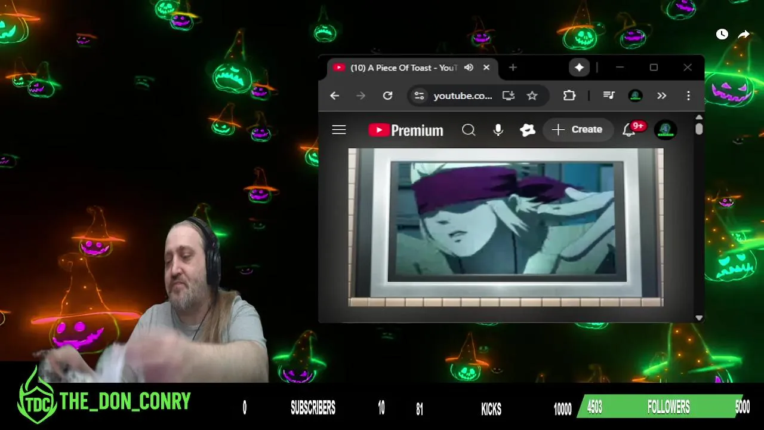
Task: Open YouTube hamburger guide menu
Action: point(339,130)
